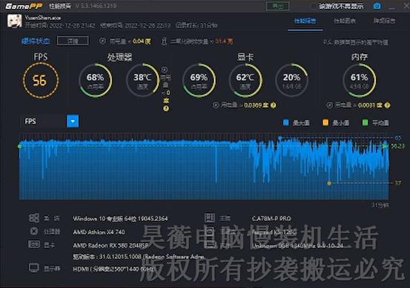Switch to the 性能报告 tab
410x288 pixels.
point(305,21)
